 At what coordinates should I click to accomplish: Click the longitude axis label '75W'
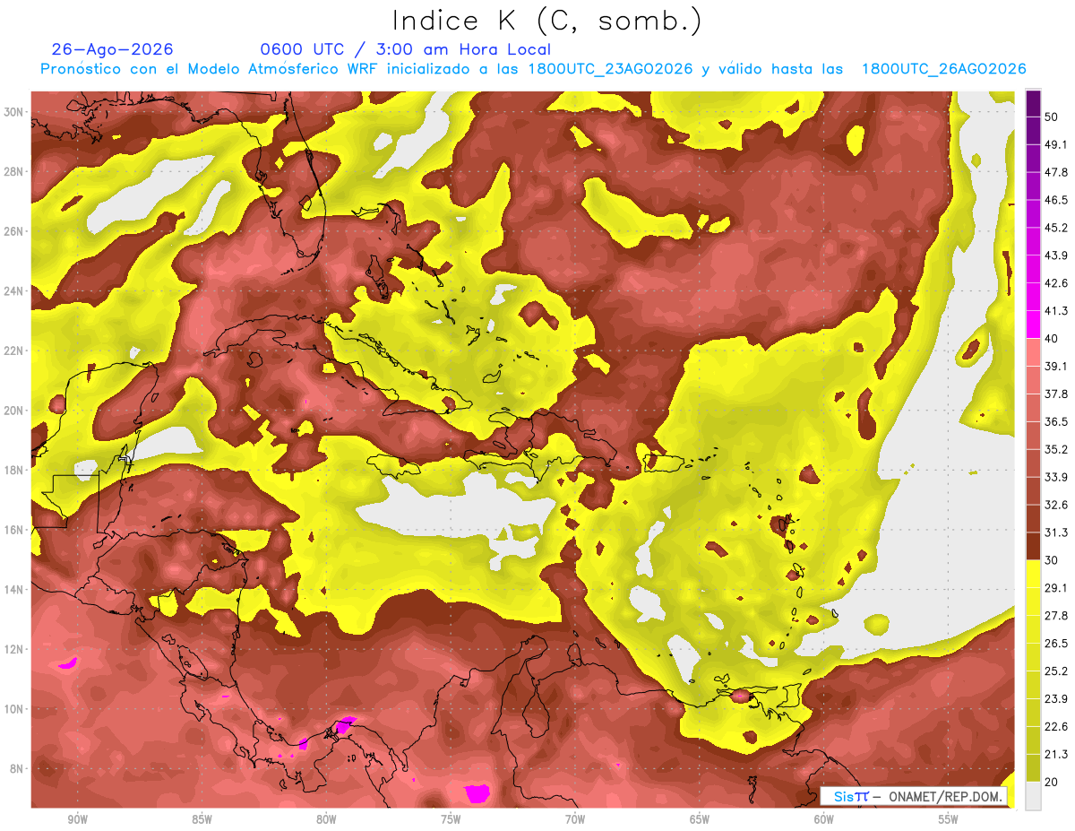click(451, 818)
